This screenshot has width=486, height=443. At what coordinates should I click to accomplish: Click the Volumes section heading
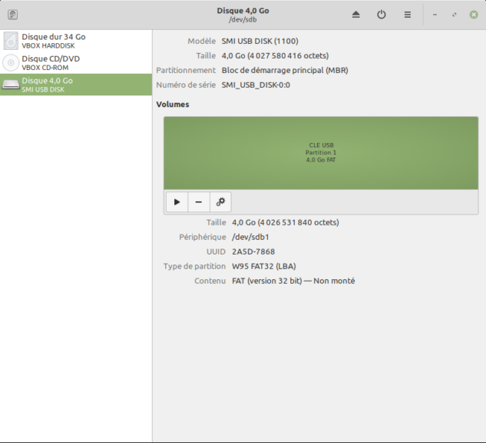tap(173, 105)
